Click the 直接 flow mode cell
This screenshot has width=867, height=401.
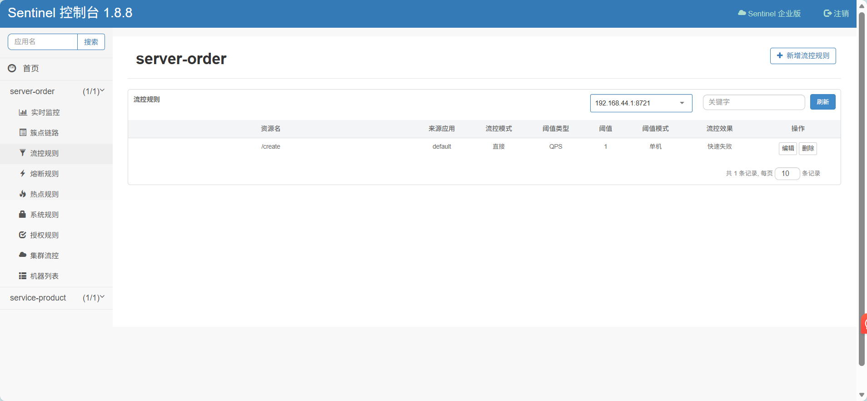pos(498,146)
